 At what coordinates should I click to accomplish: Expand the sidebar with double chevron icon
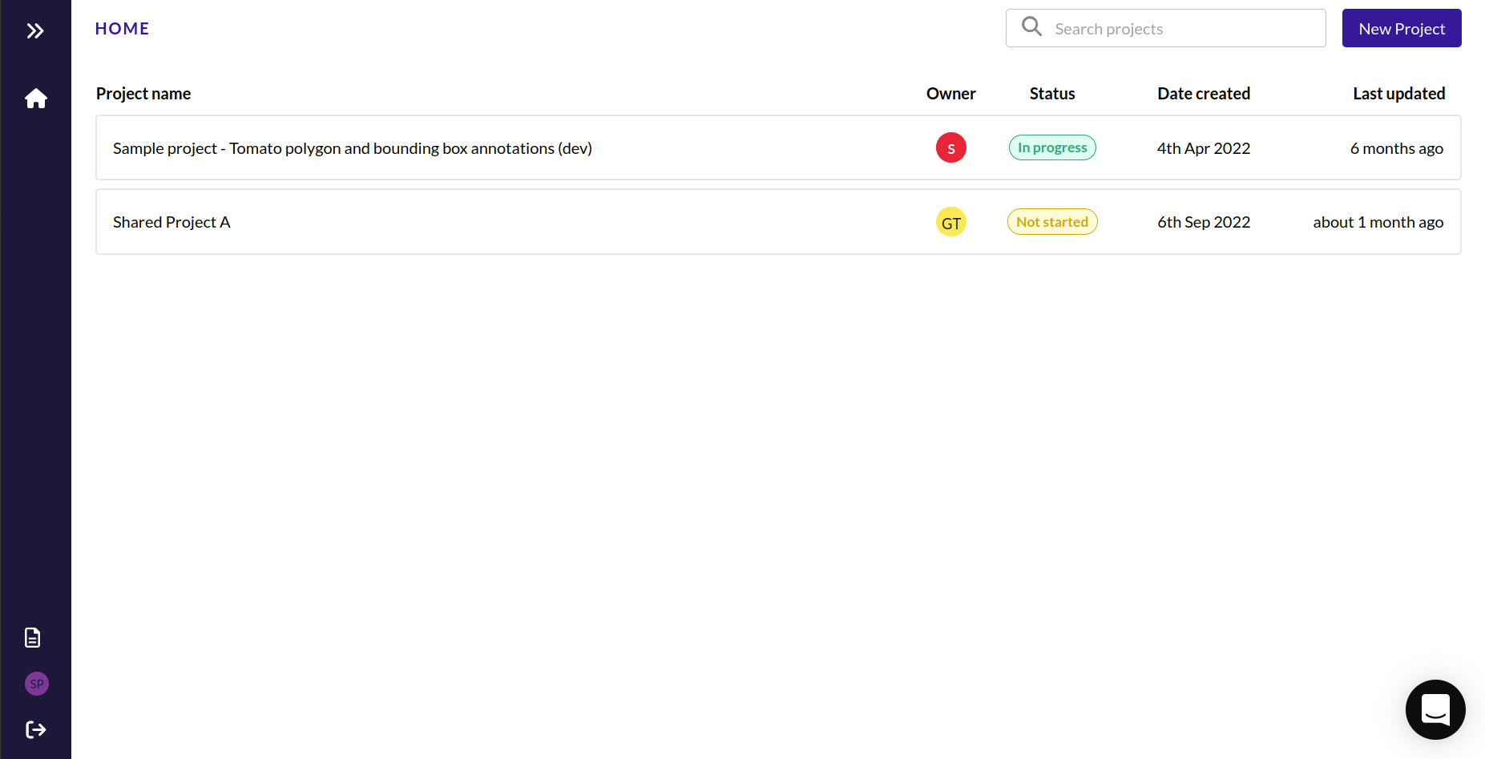[x=35, y=31]
